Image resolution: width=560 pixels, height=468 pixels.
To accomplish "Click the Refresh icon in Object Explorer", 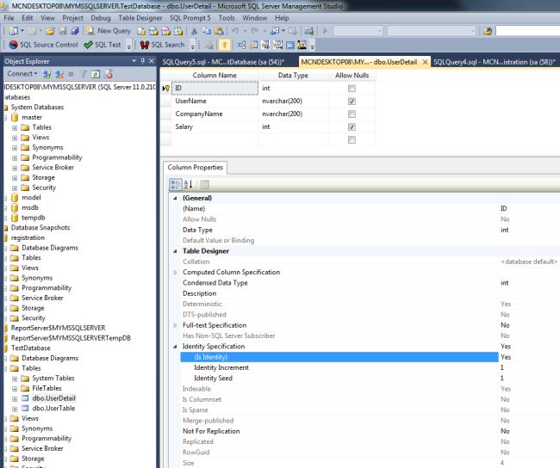I will click(96, 74).
